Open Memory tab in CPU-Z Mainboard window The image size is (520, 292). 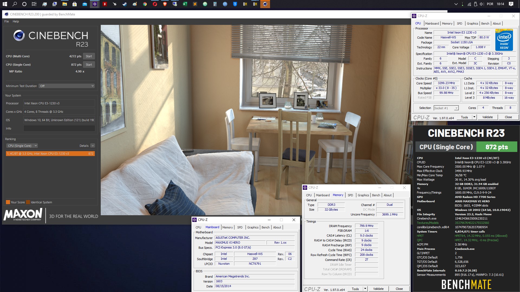coord(227,227)
